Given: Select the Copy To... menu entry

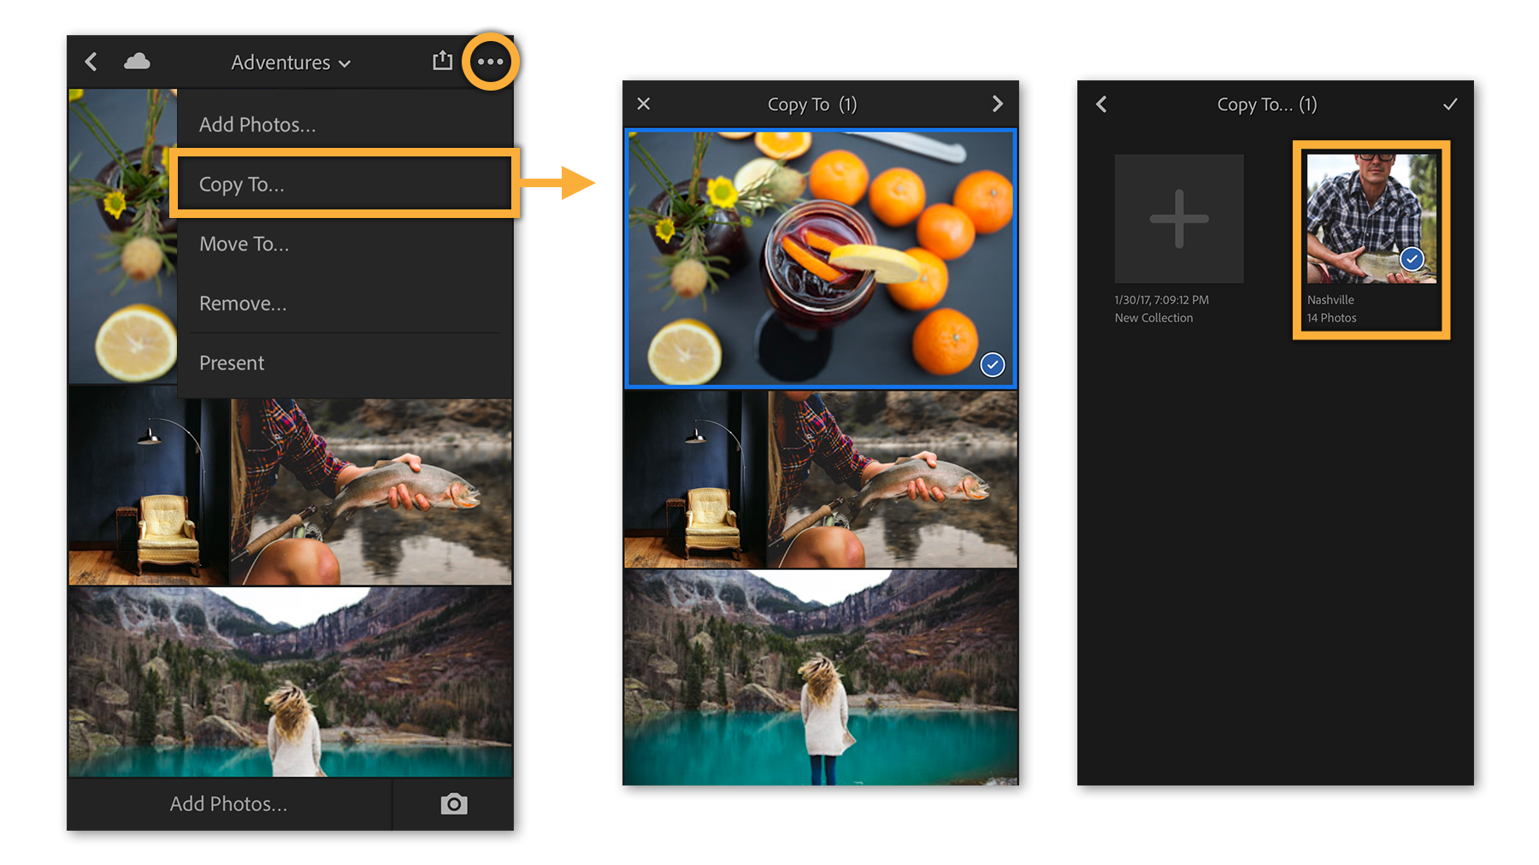Looking at the screenshot, I should tap(345, 184).
